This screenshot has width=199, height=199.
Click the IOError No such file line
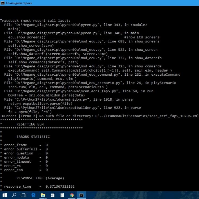click(x=99, y=116)
